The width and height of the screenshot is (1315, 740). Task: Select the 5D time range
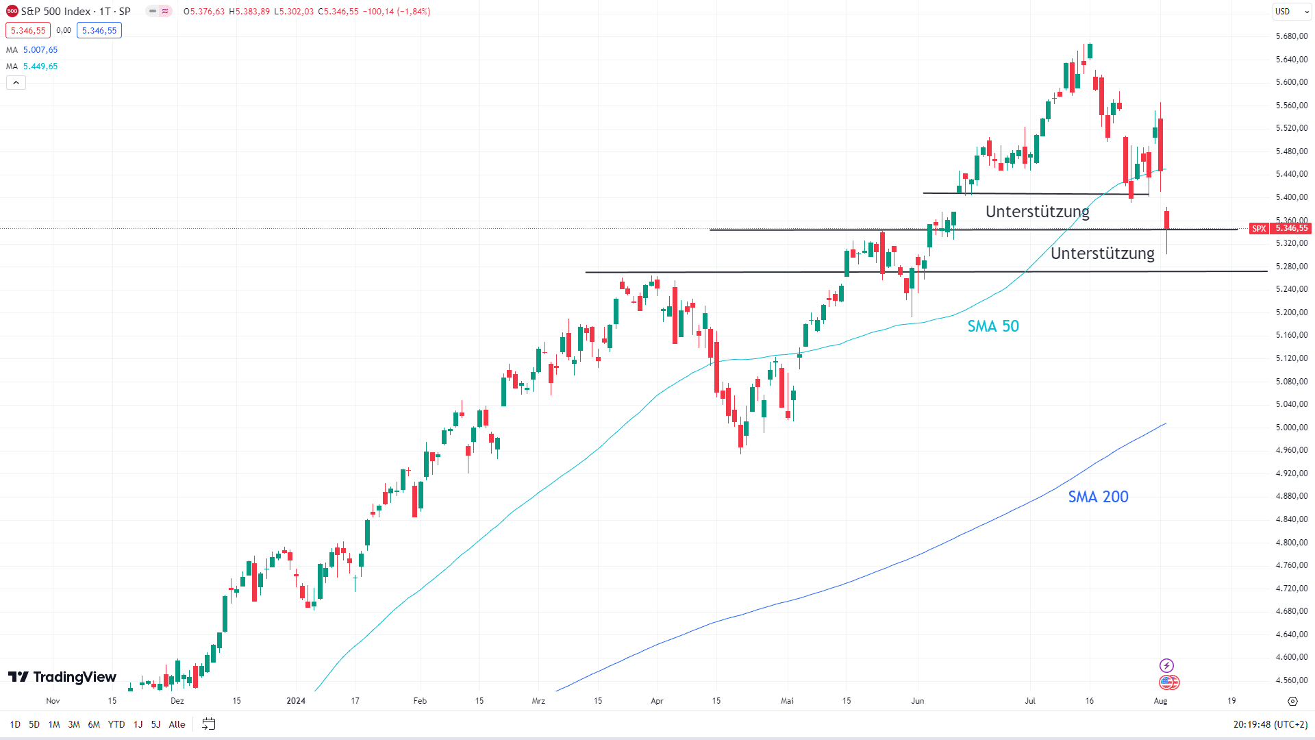34,724
